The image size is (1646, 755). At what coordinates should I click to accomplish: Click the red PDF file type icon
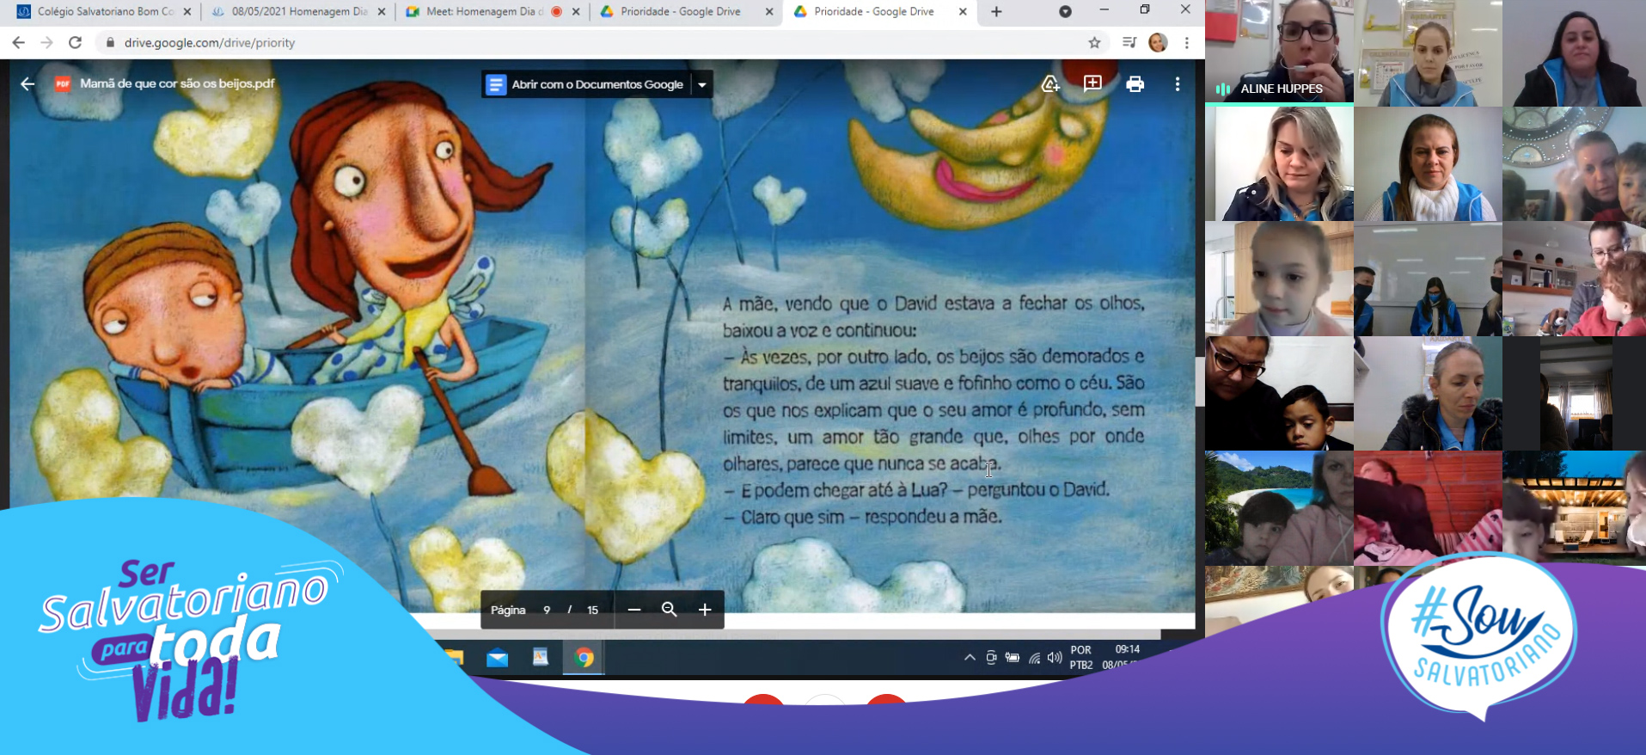click(x=63, y=83)
